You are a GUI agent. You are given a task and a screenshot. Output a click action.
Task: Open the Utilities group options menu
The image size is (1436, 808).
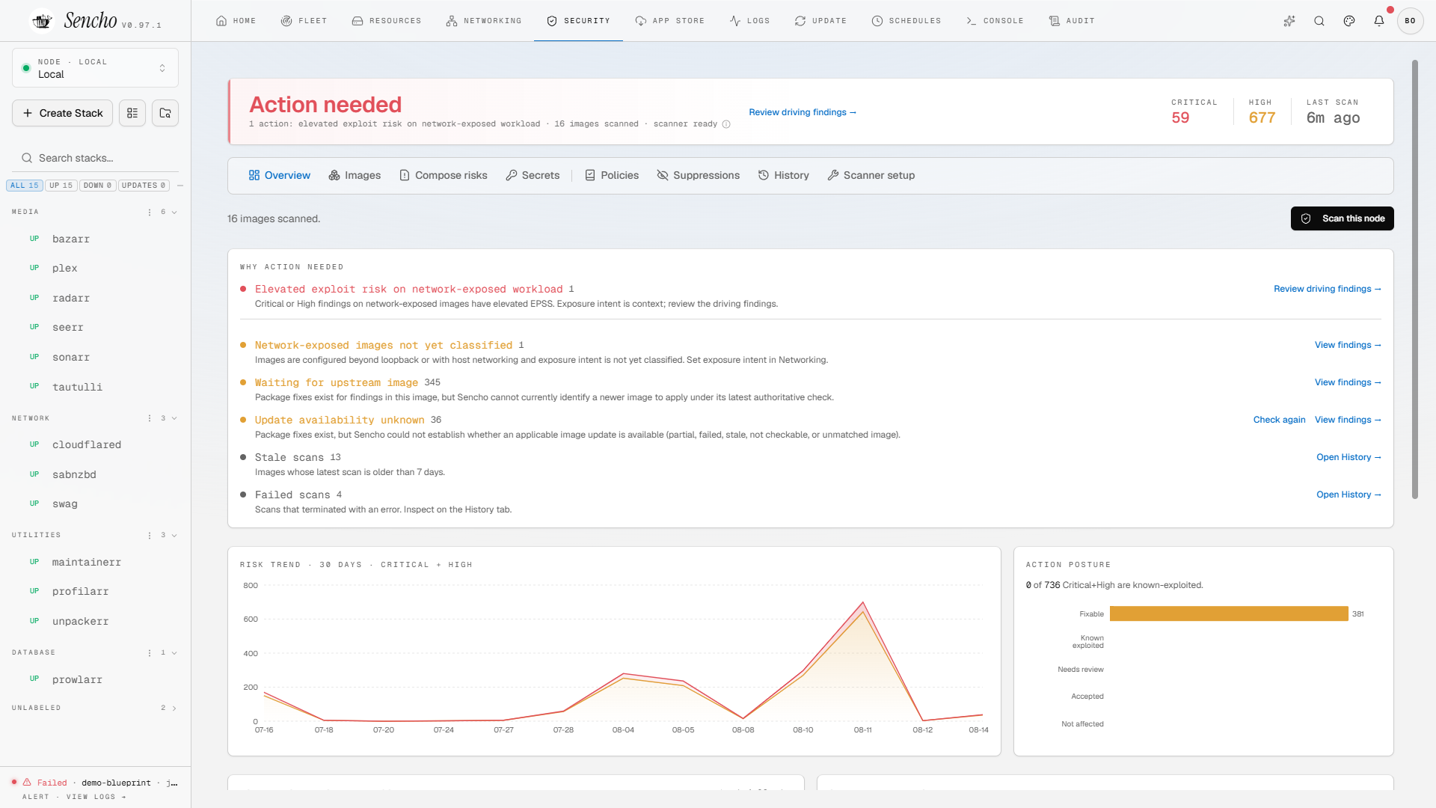pyautogui.click(x=150, y=536)
